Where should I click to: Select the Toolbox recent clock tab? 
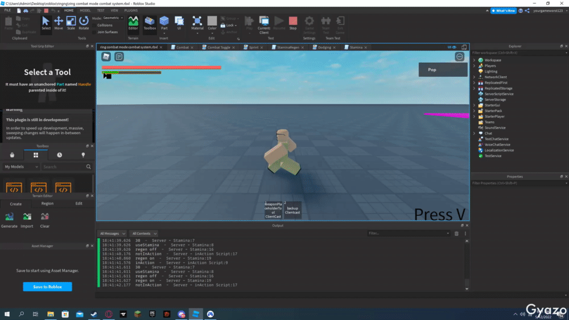click(60, 155)
